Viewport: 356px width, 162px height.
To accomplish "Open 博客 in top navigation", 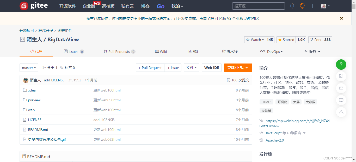I will (x=145, y=6).
